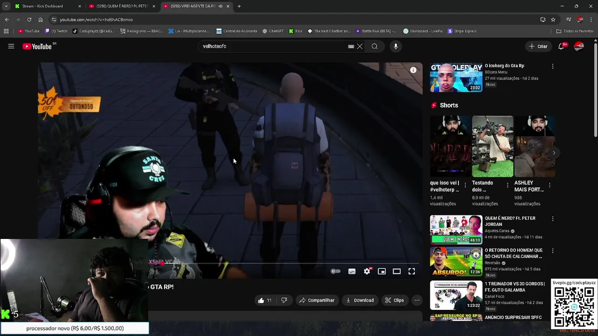Open more actions ellipsis below video
598x336 pixels.
coord(417,300)
